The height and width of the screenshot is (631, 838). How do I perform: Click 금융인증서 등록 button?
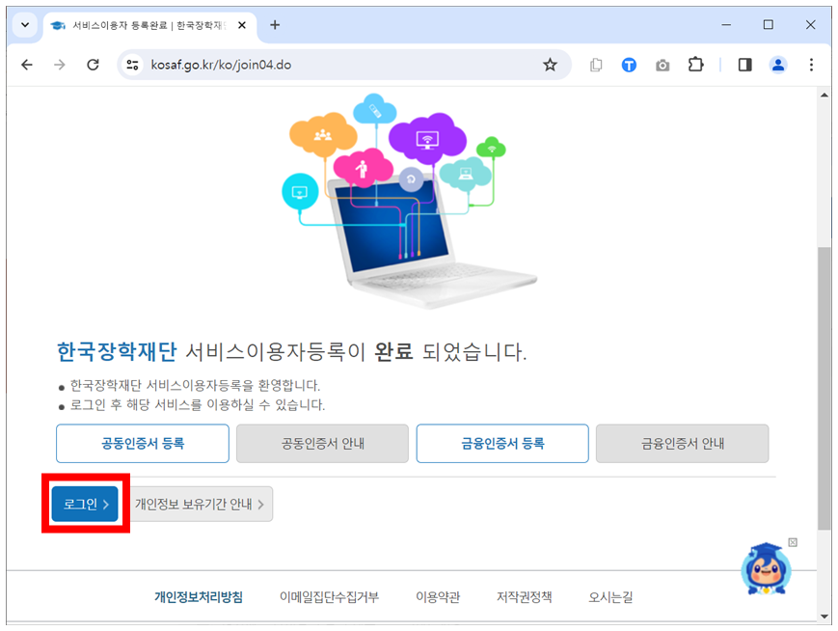[x=502, y=443]
